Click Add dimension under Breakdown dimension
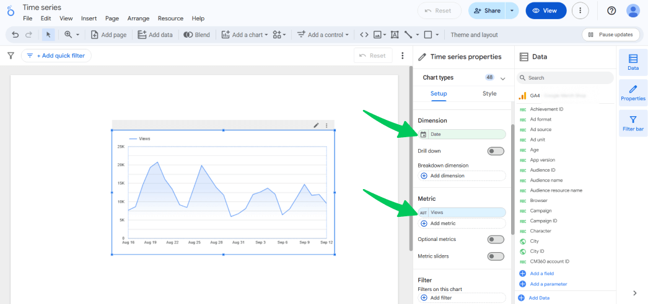The height and width of the screenshot is (304, 648). click(462, 176)
